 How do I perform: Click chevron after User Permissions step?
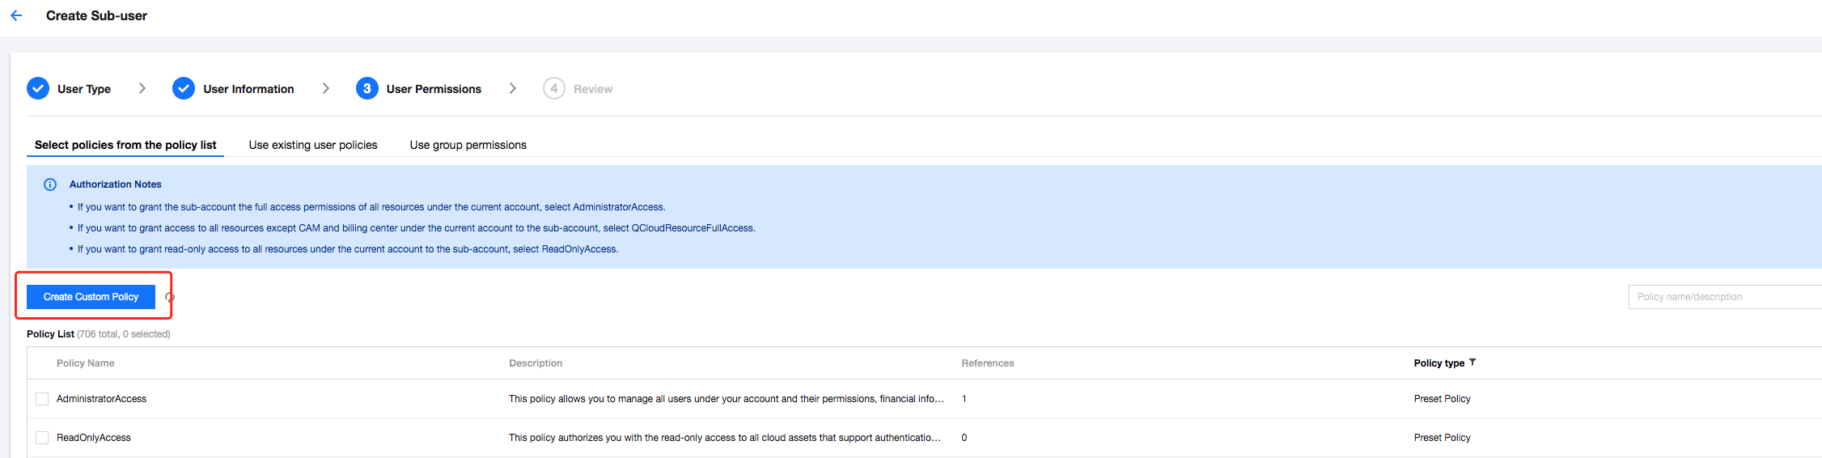pos(512,88)
